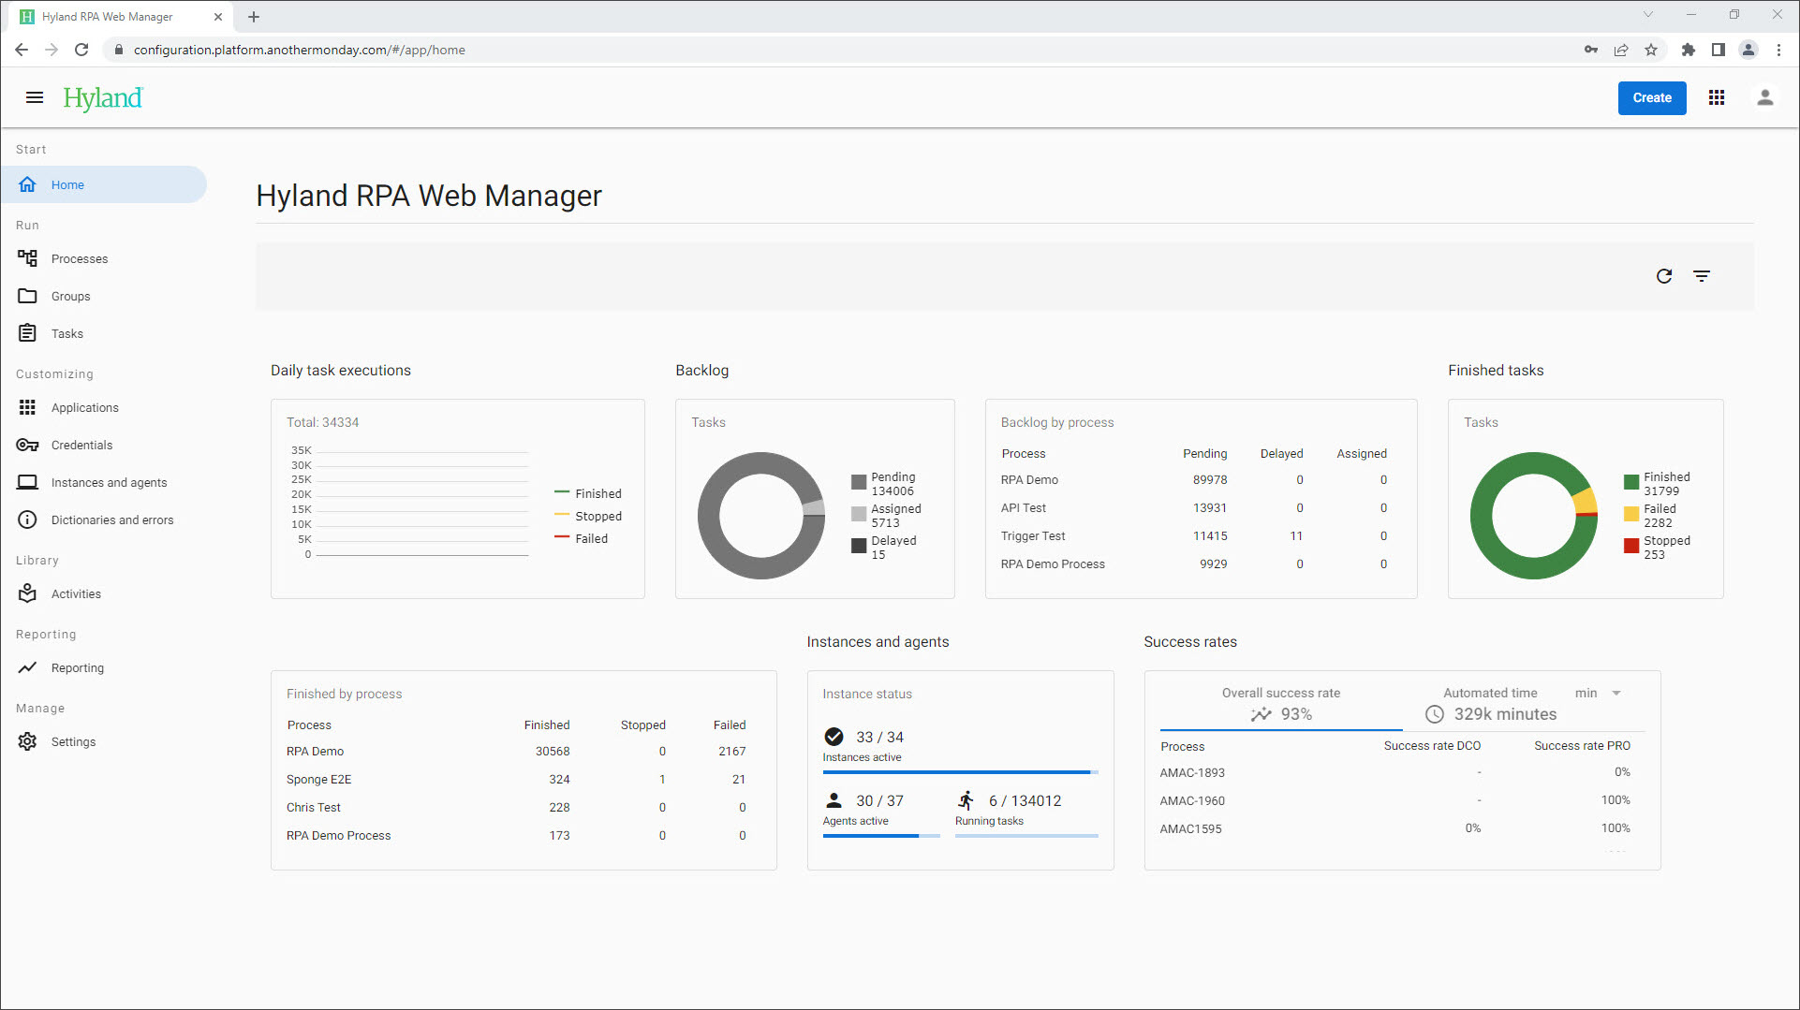Click the Groups folder icon
The width and height of the screenshot is (1800, 1010).
tap(28, 296)
